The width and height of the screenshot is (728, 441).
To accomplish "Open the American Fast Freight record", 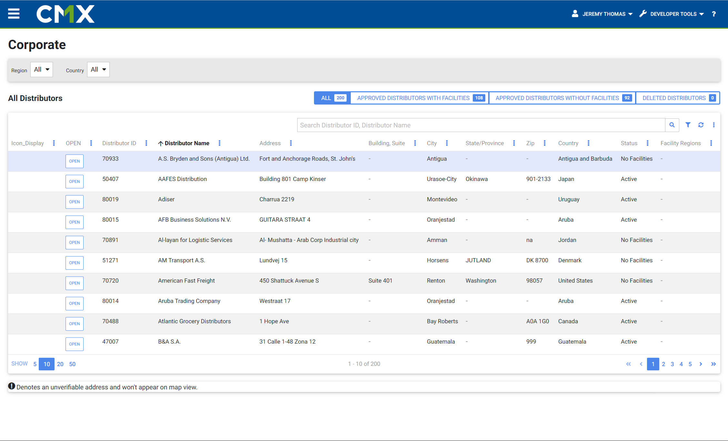I will (75, 283).
